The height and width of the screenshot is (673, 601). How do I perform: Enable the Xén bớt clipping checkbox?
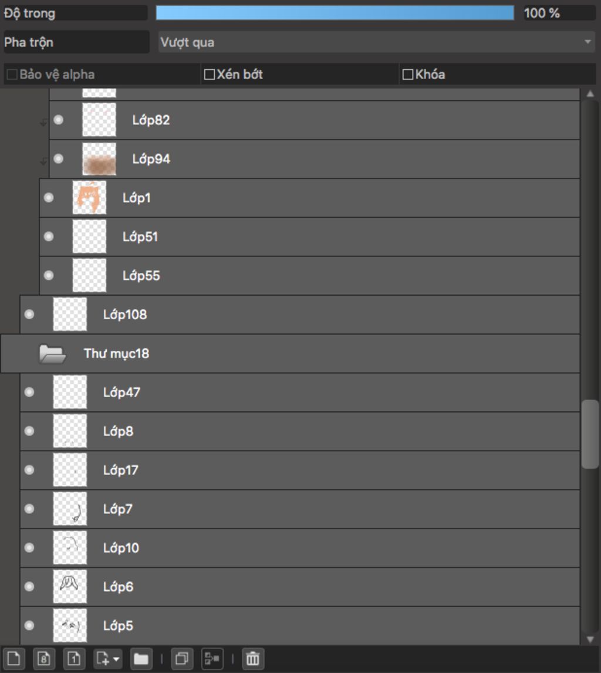(x=210, y=75)
